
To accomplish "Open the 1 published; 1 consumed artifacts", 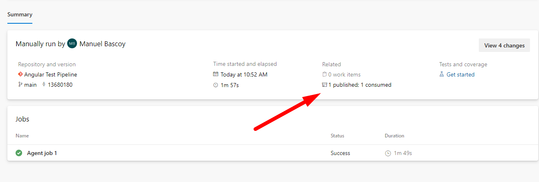I will point(360,85).
